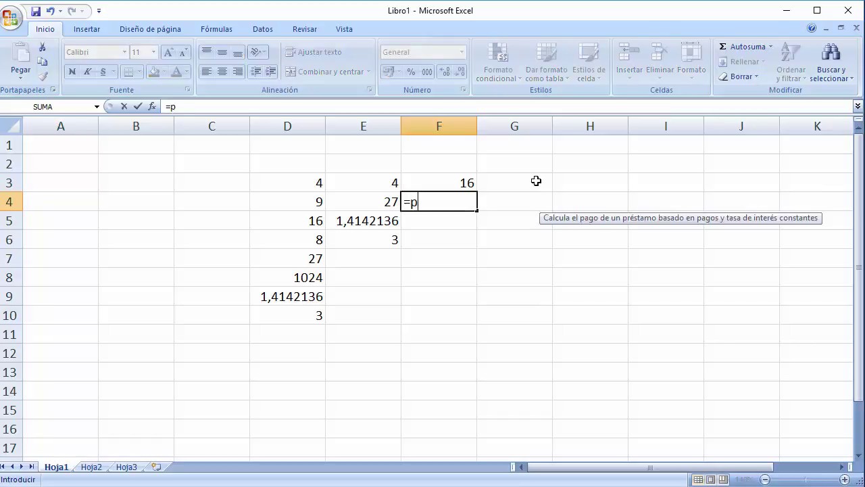Switch to Diseño de página tab
The width and height of the screenshot is (865, 487).
(x=150, y=29)
